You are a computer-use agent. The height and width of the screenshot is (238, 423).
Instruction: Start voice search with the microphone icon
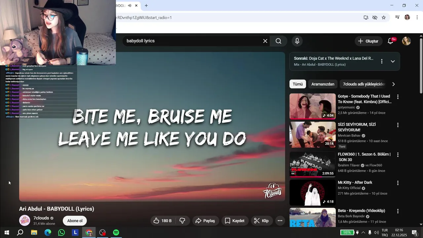tap(297, 41)
